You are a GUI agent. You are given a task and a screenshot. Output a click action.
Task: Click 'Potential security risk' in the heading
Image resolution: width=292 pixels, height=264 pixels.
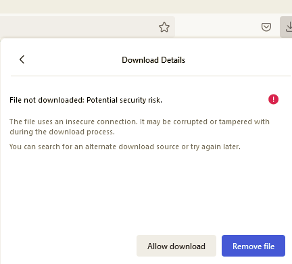(124, 100)
